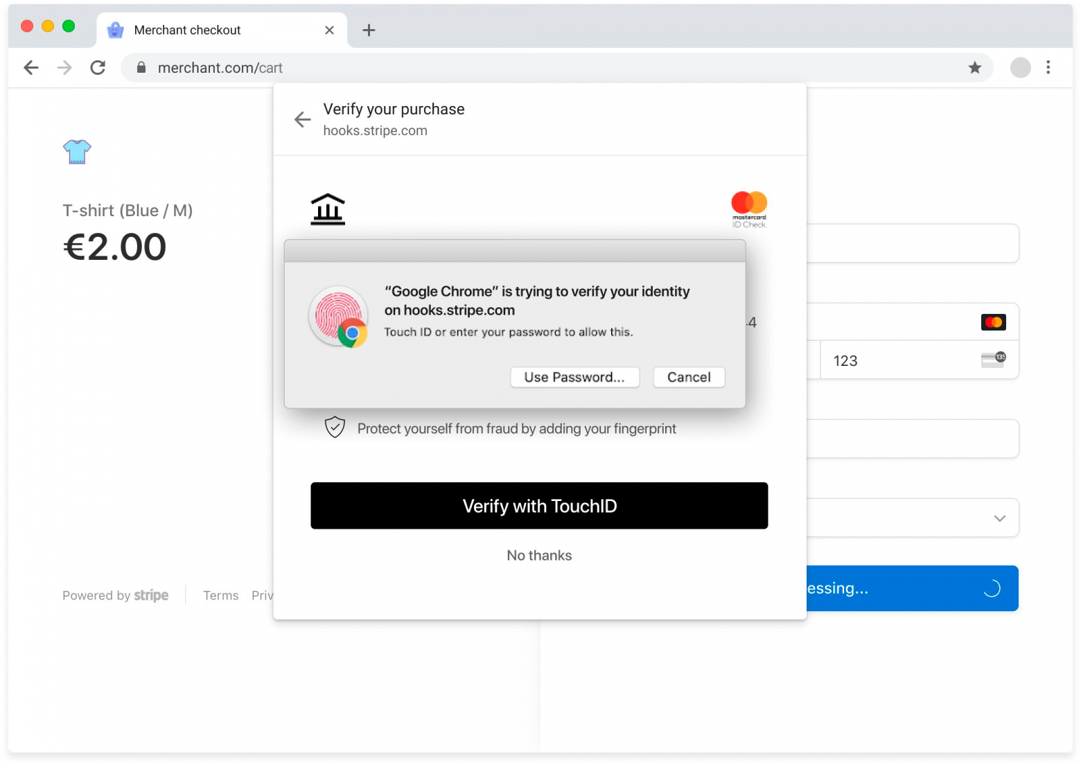Screen dimensions: 1081x765
Task: Click the Touch ID fingerprint Chrome icon
Action: pyautogui.click(x=338, y=317)
